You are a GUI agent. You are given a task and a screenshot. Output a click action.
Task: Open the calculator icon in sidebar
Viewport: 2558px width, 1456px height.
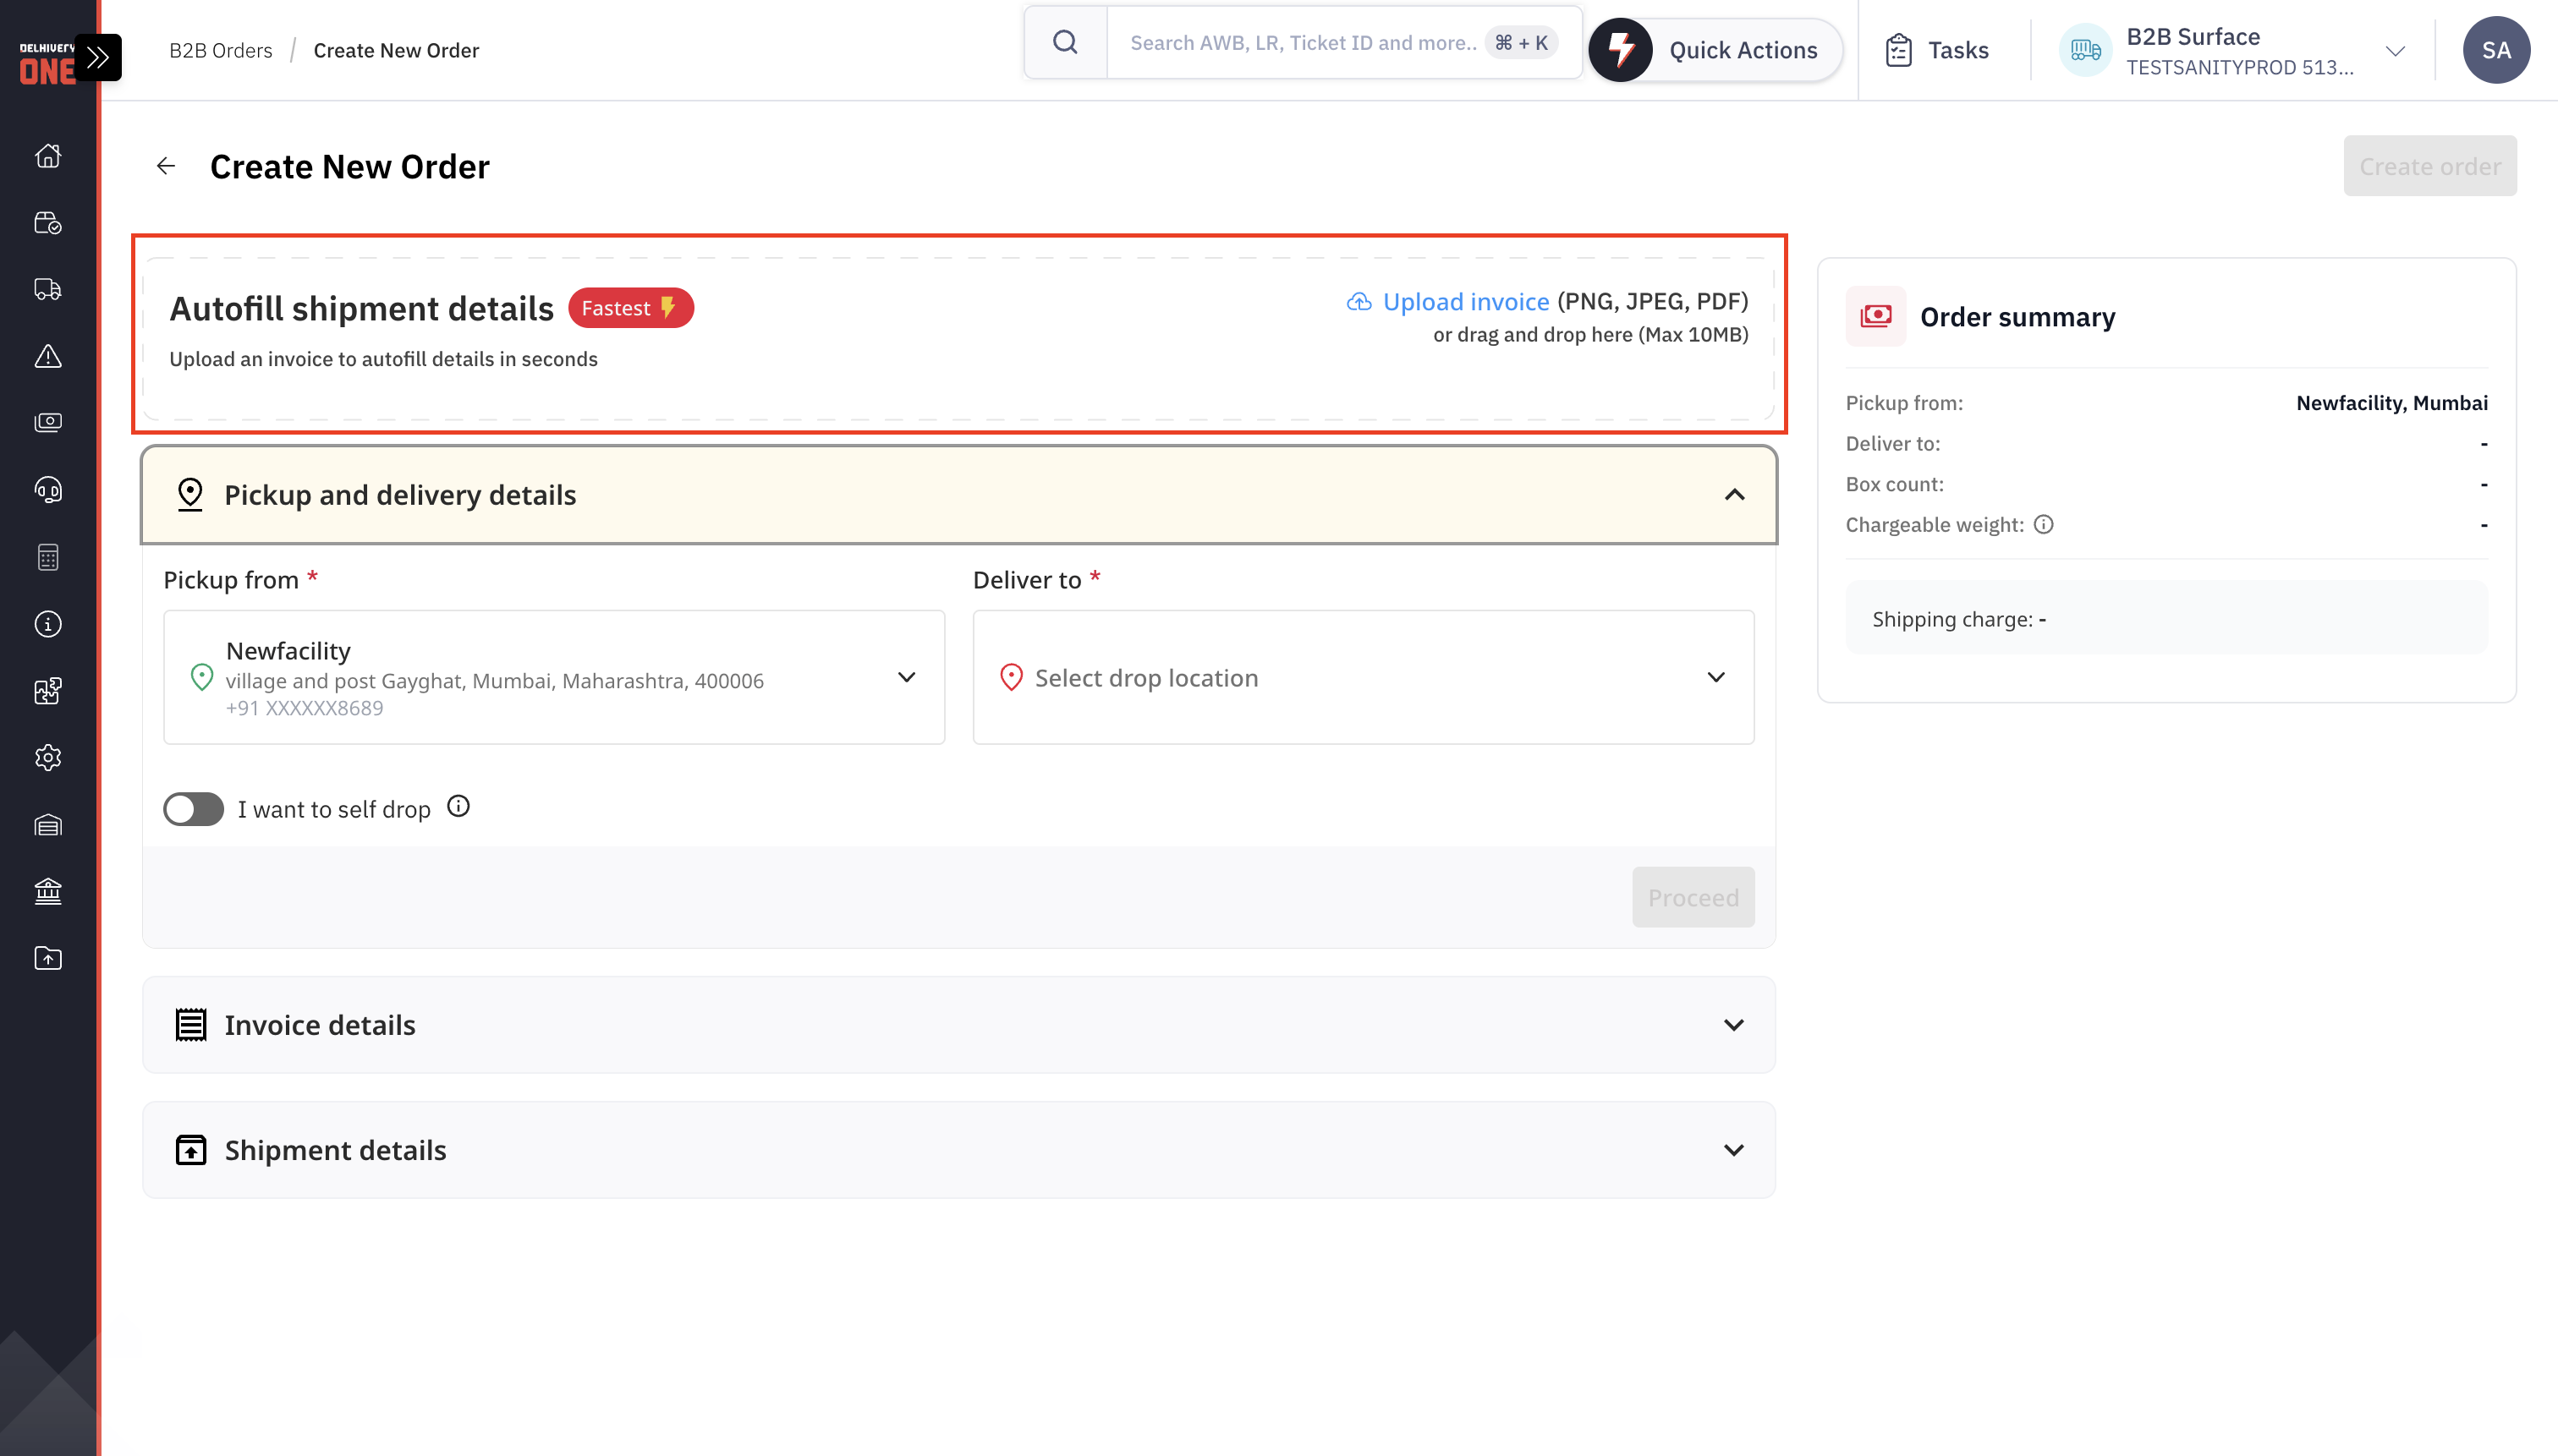[48, 557]
